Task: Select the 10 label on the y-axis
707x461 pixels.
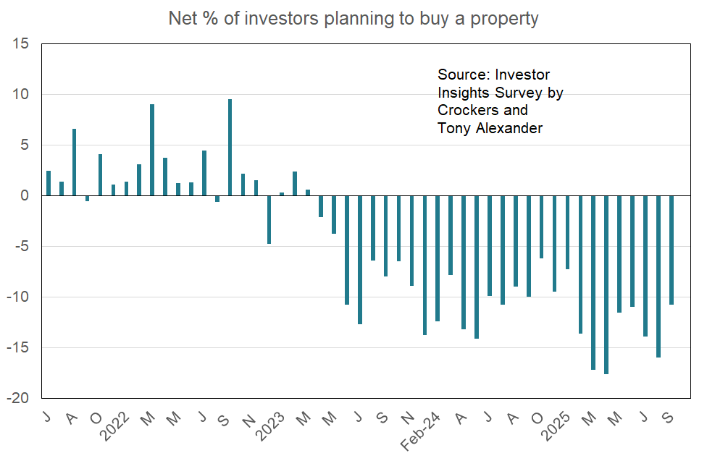Action: (x=20, y=94)
